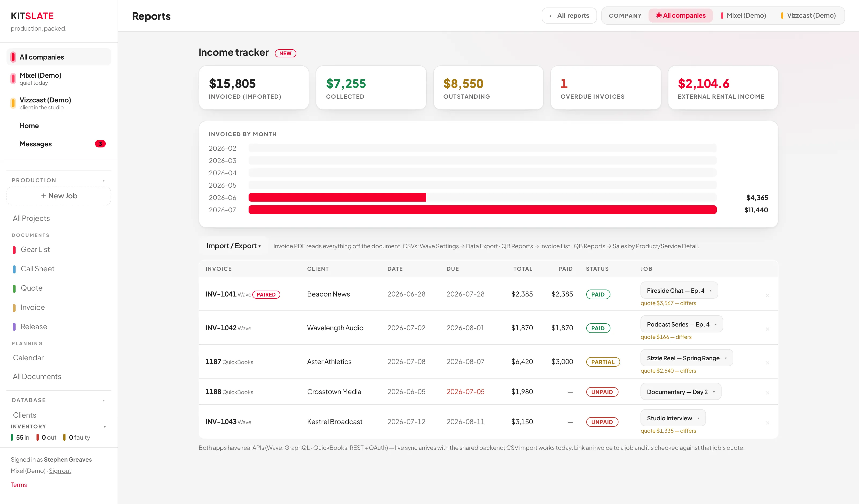The image size is (859, 504).
Task: Click the overdue date 2026-07-05
Action: pos(465,392)
